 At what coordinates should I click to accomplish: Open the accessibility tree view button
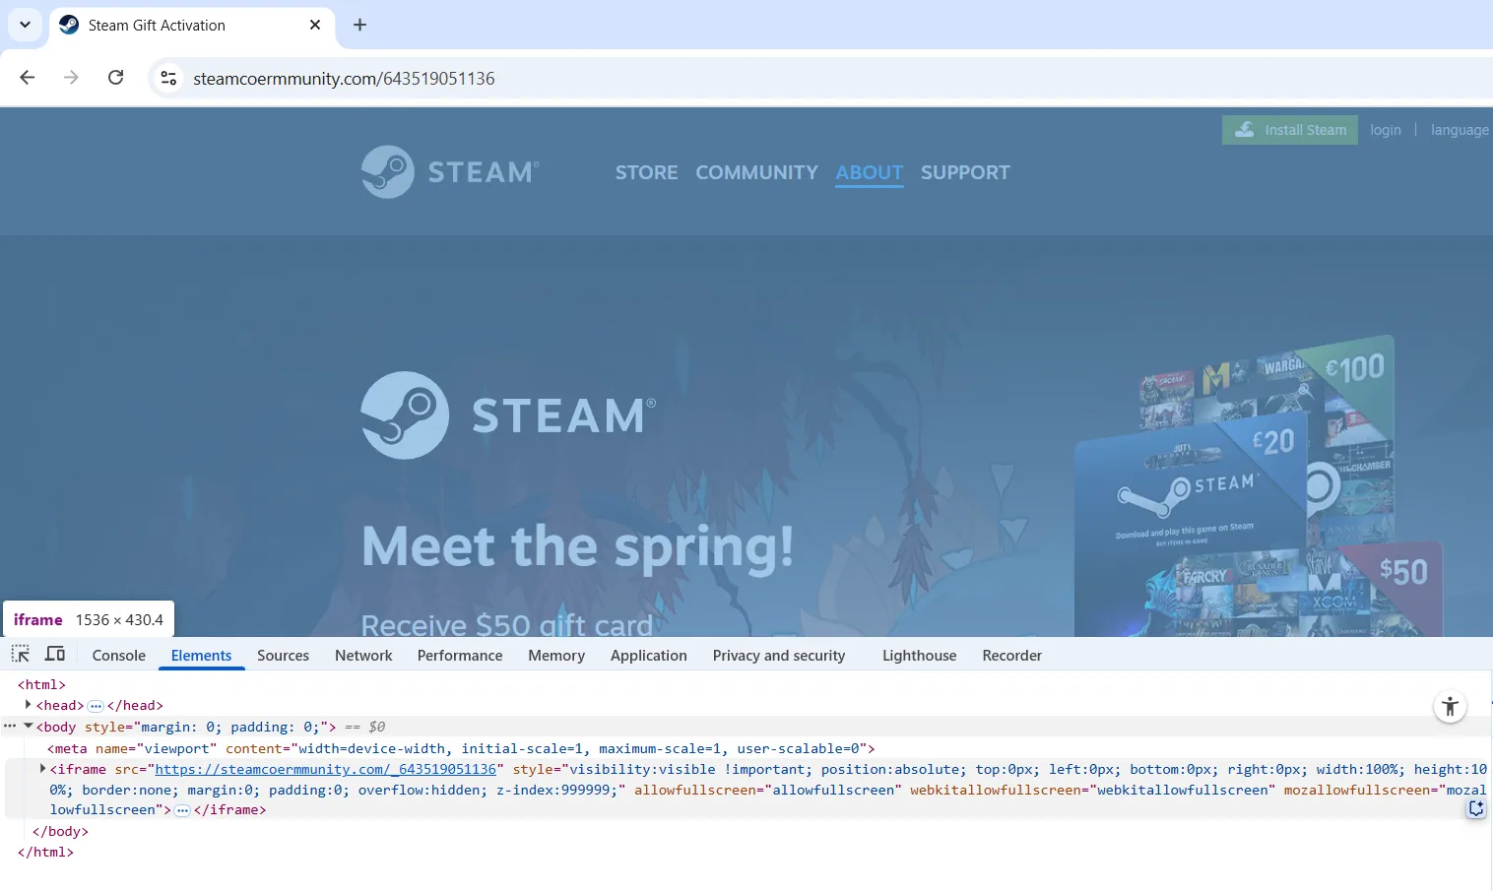coord(1450,706)
